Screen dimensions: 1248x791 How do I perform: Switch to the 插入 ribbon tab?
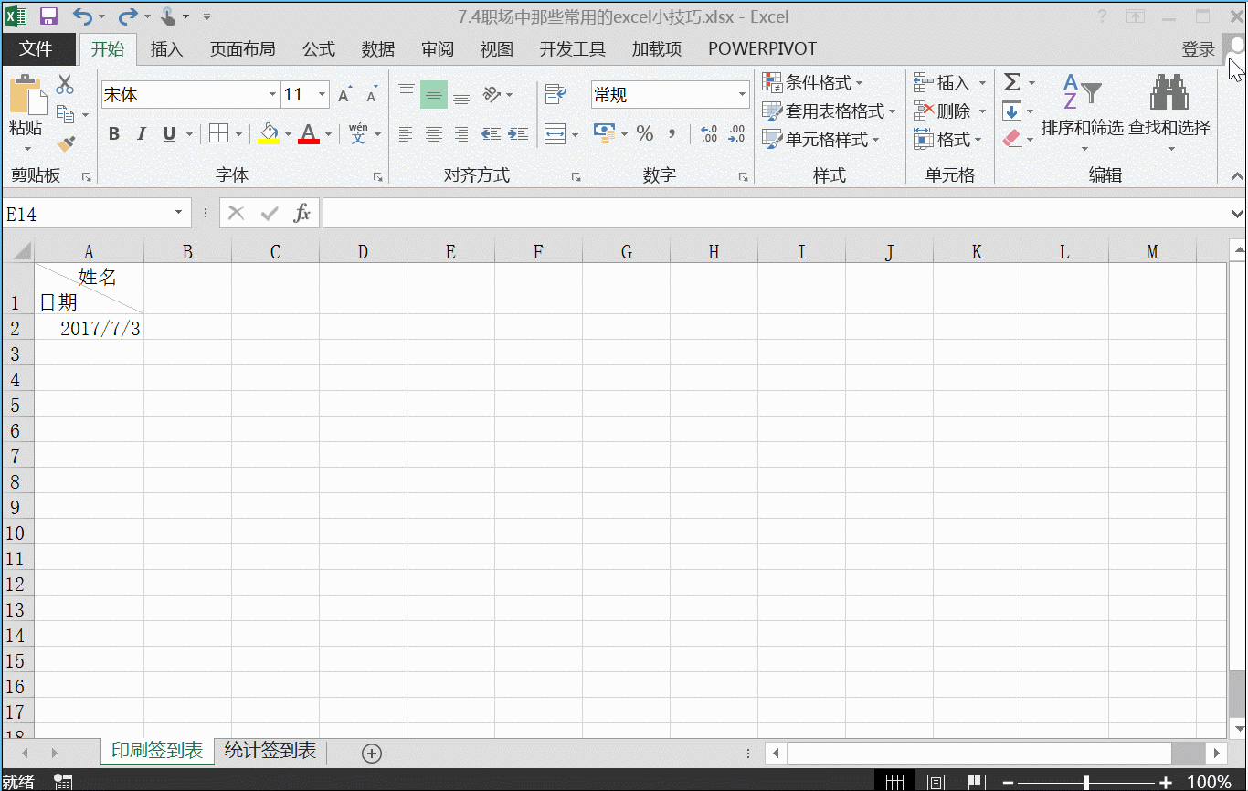[166, 48]
